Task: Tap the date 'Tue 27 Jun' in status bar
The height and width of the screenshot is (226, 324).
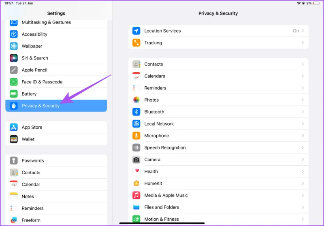Action: (24, 3)
